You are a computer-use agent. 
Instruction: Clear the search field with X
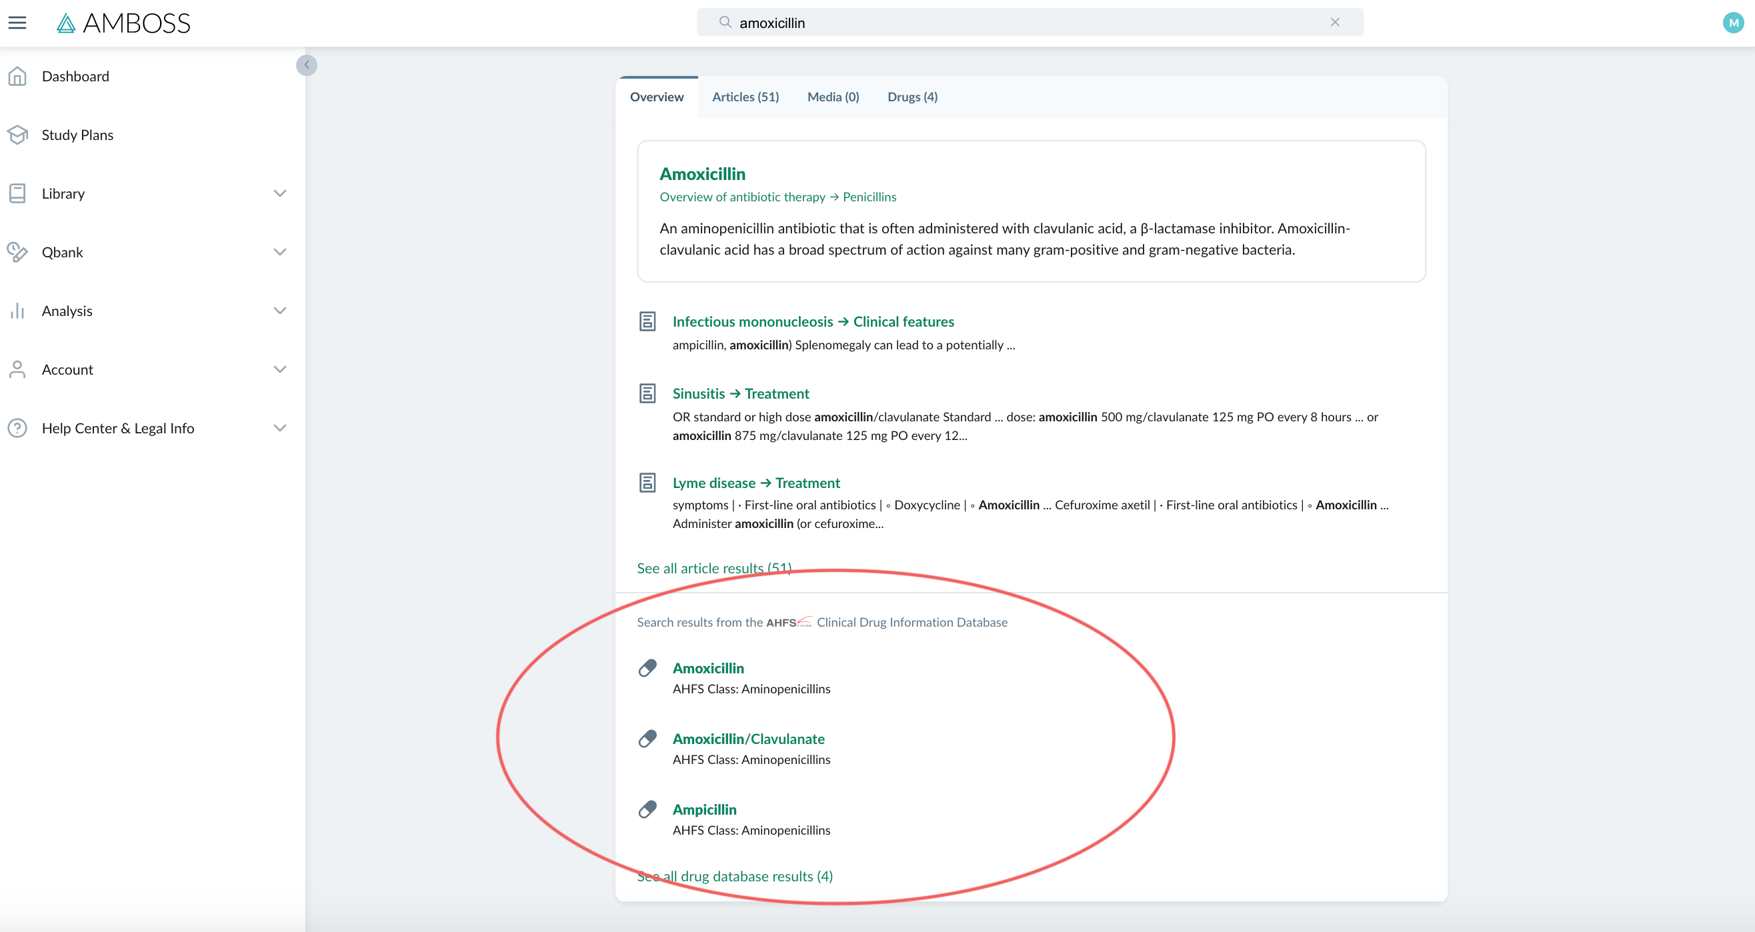pyautogui.click(x=1335, y=23)
